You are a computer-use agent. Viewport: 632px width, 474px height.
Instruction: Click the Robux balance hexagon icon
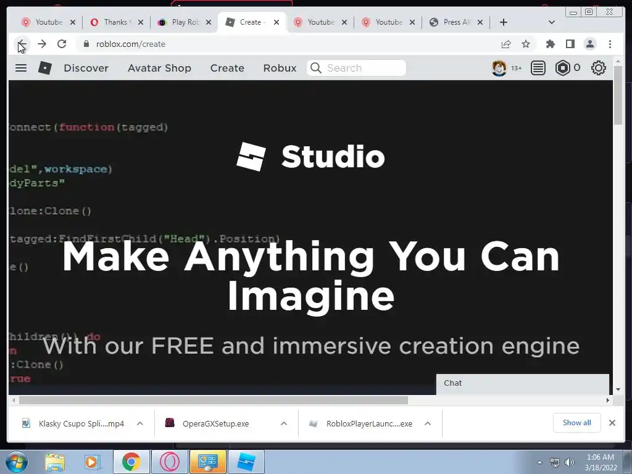pos(563,68)
